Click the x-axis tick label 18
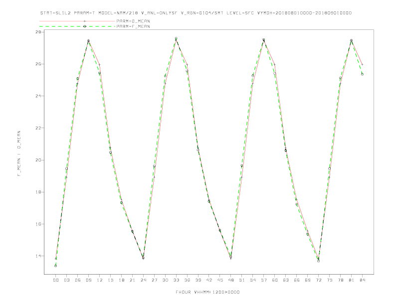The image size is (395, 305). [x=121, y=280]
